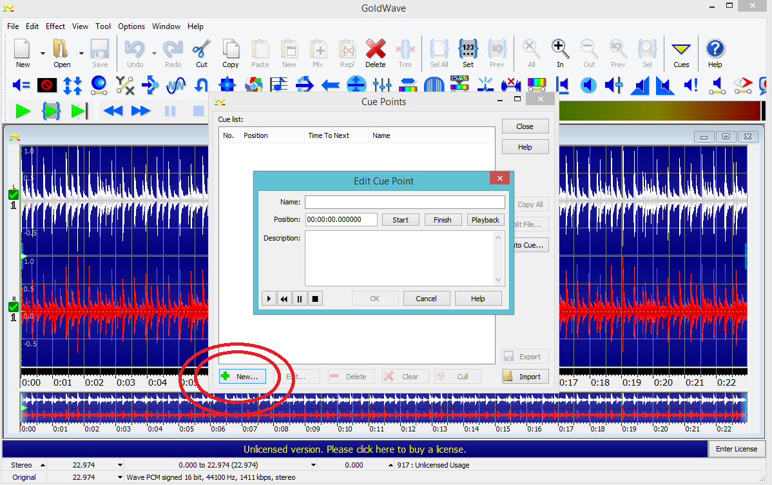Open the selection range dropdown after 0.000 to 22.974
The image size is (772, 485).
click(314, 465)
